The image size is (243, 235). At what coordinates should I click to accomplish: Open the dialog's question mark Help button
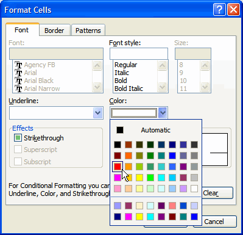[219, 10]
